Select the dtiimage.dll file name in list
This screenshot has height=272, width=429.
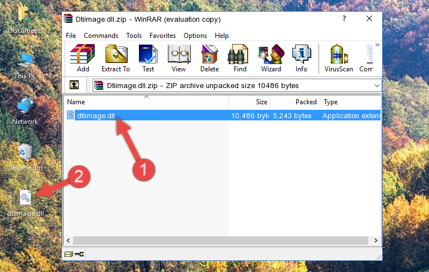click(x=96, y=115)
